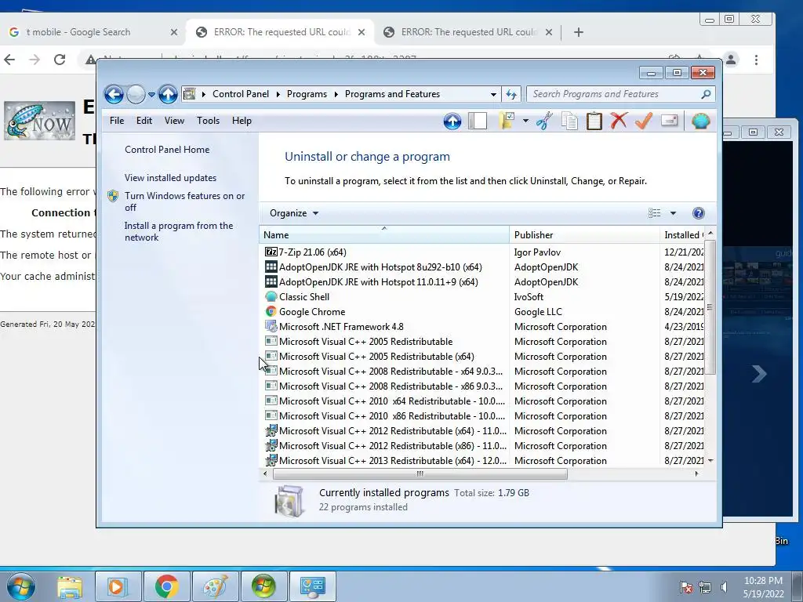Select Classic Shell in the program list
Image resolution: width=803 pixels, height=602 pixels.
[304, 297]
